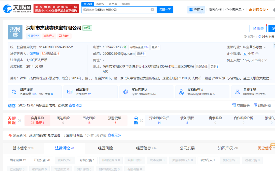Expand the 国标行业 珠宝首饰零售 chevron
The width and height of the screenshot is (275, 171).
pos(265,47)
